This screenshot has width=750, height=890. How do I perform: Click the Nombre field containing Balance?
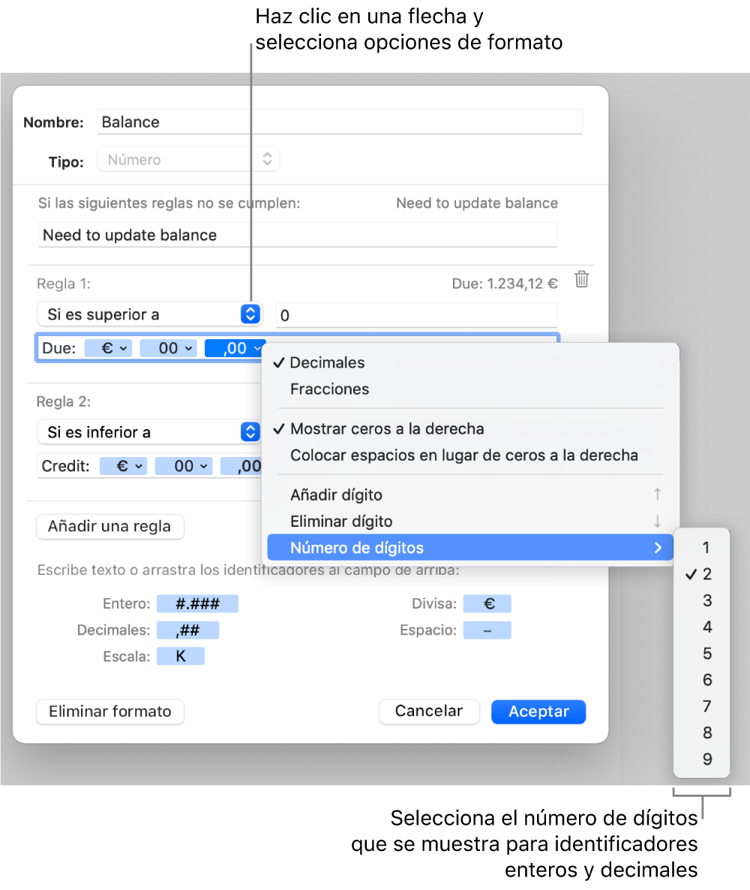click(x=340, y=122)
